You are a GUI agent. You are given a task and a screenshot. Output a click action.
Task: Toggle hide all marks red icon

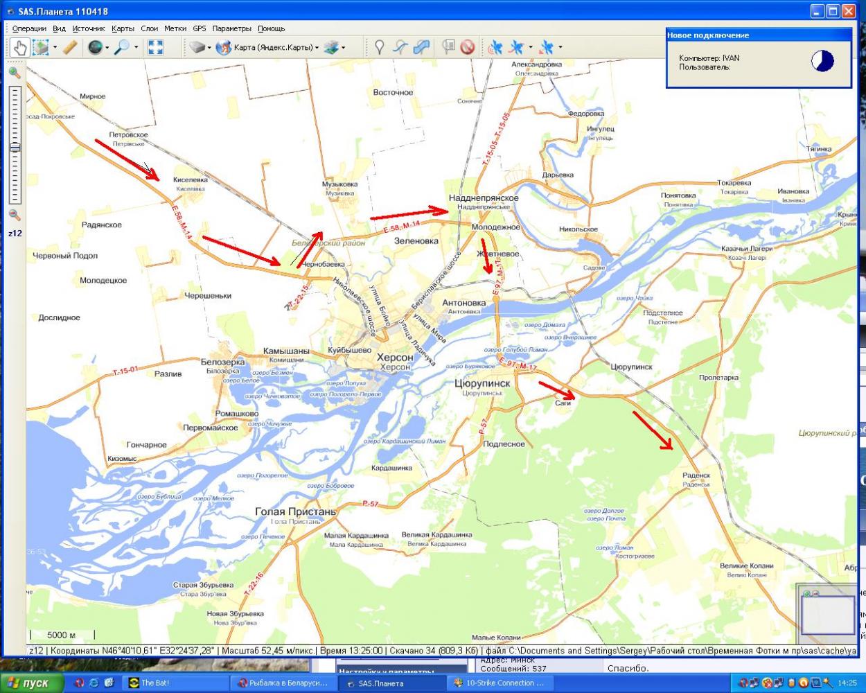click(x=468, y=48)
